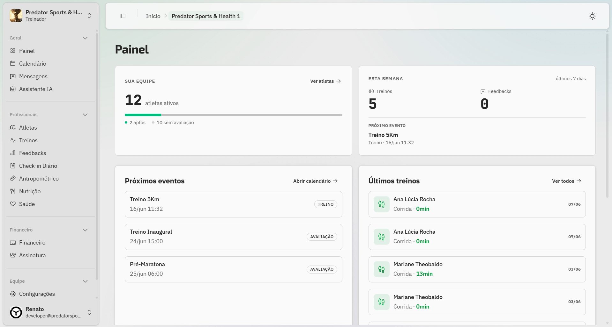Click the Predator Sports & Health 1 breadcrumb
612x327 pixels.
click(x=206, y=16)
